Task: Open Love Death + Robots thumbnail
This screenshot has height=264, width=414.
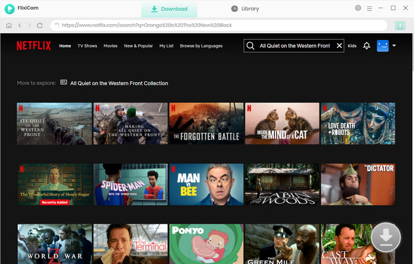Action: (358, 124)
